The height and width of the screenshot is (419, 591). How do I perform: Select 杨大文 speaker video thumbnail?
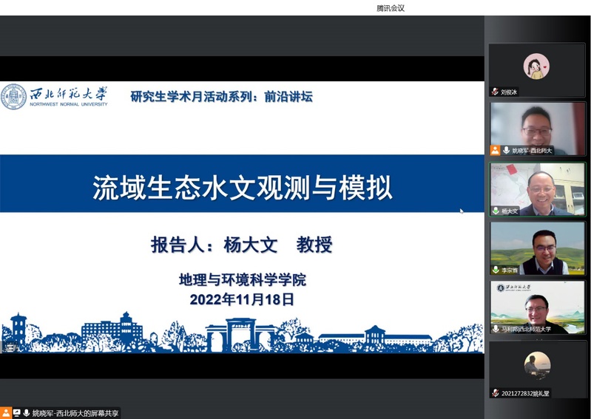537,187
